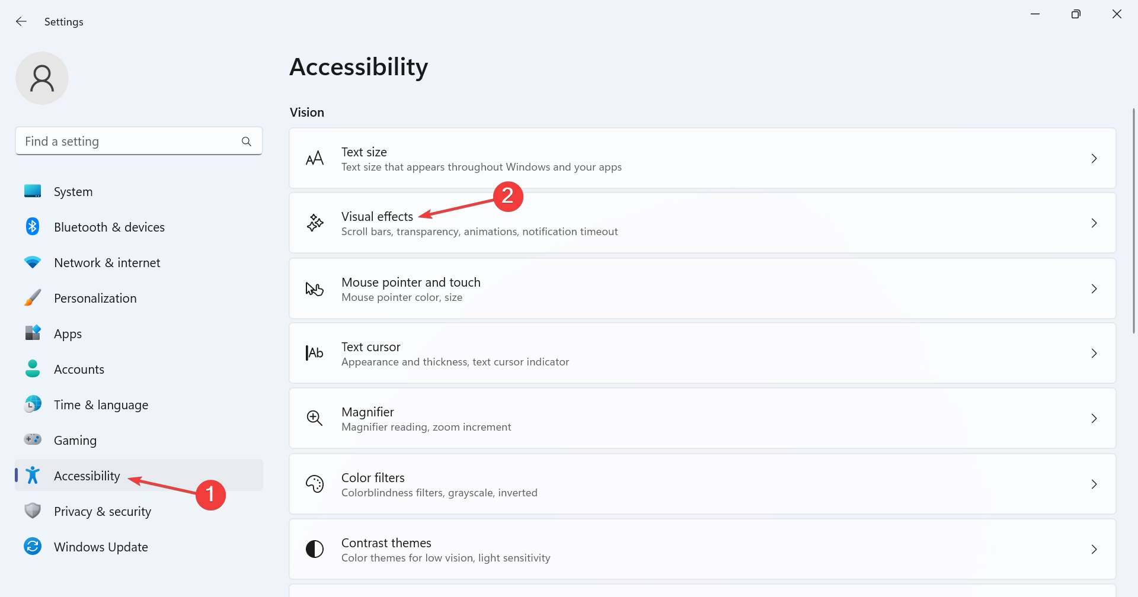Image resolution: width=1138 pixels, height=597 pixels.
Task: Click the Gaming controller icon
Action: [33, 439]
